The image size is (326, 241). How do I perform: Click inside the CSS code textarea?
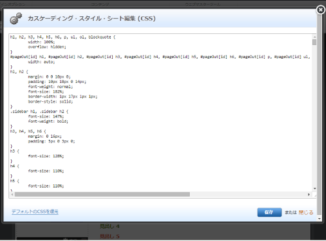[161, 113]
